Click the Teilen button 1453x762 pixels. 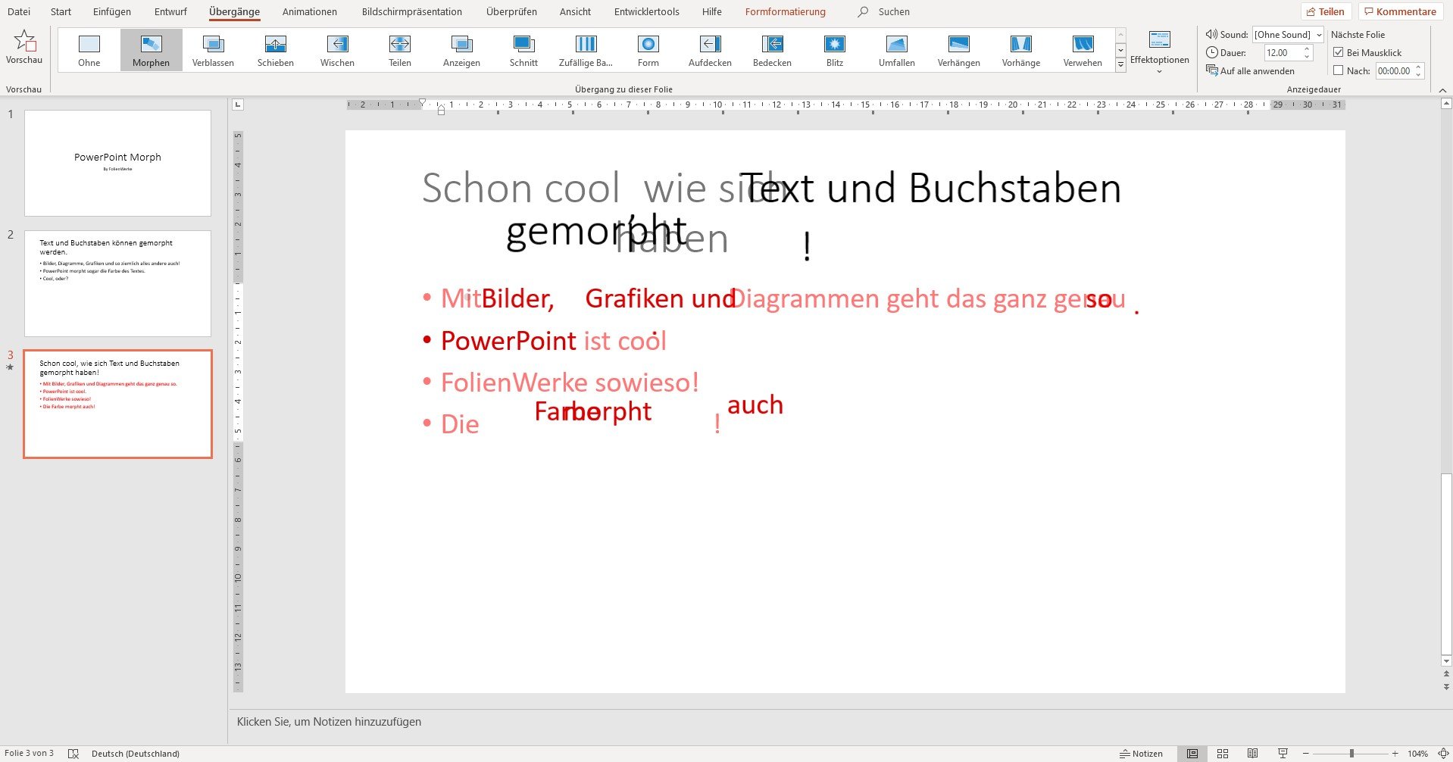click(1326, 11)
